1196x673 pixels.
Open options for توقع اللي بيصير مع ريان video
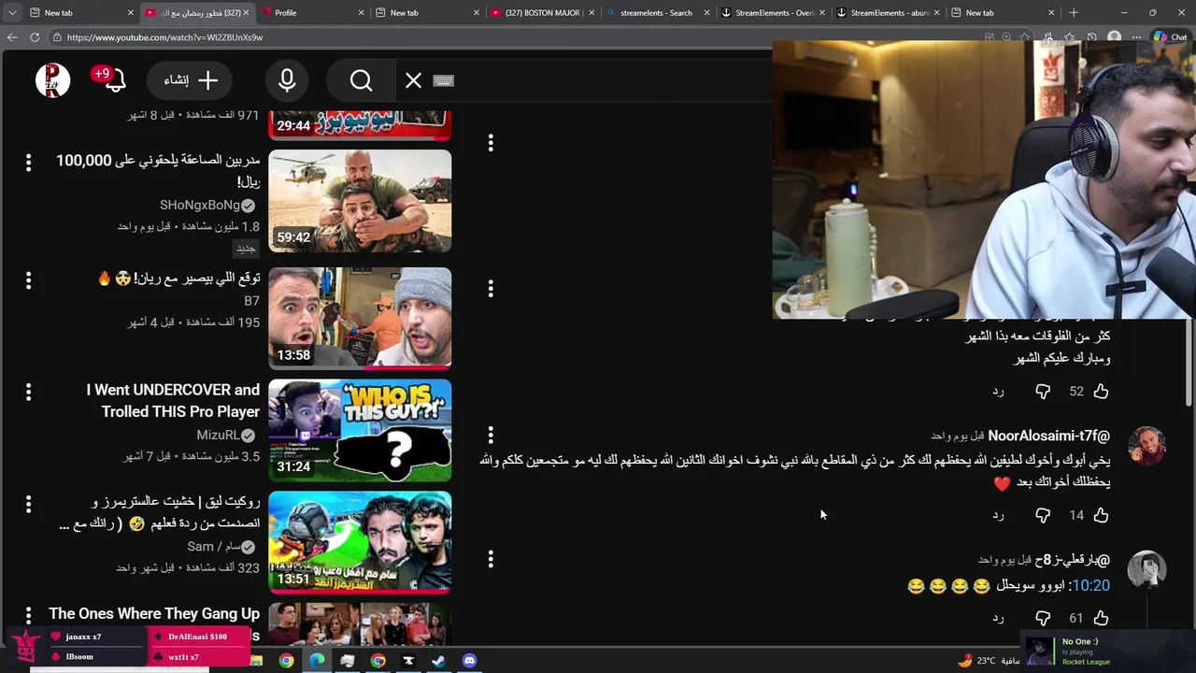pos(28,280)
